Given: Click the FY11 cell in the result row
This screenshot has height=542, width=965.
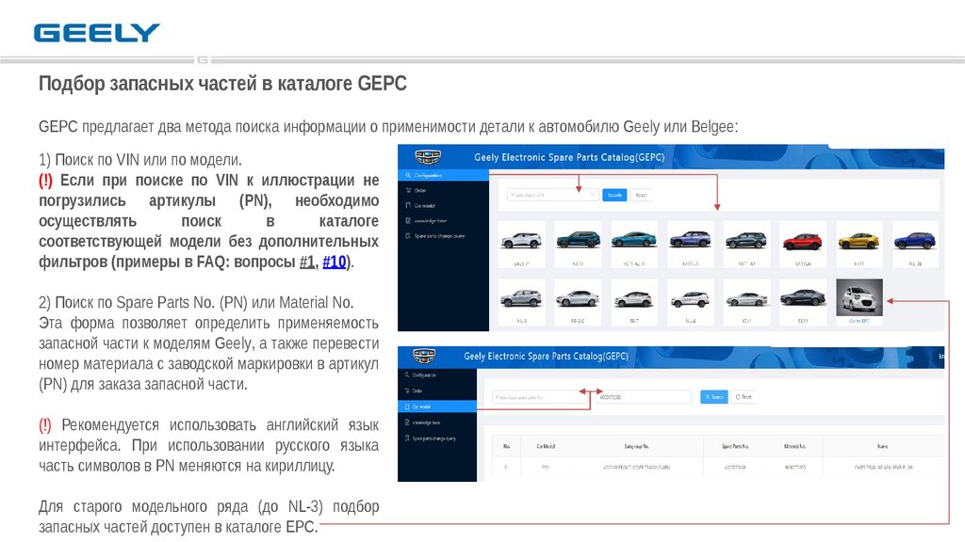Looking at the screenshot, I should pyautogui.click(x=546, y=467).
